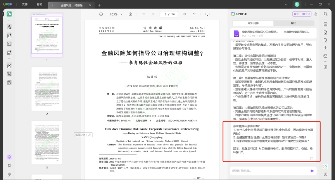Screen dimensions: 335x180
Task: Open the batch process icon in left sidebar
Action: 9,82
